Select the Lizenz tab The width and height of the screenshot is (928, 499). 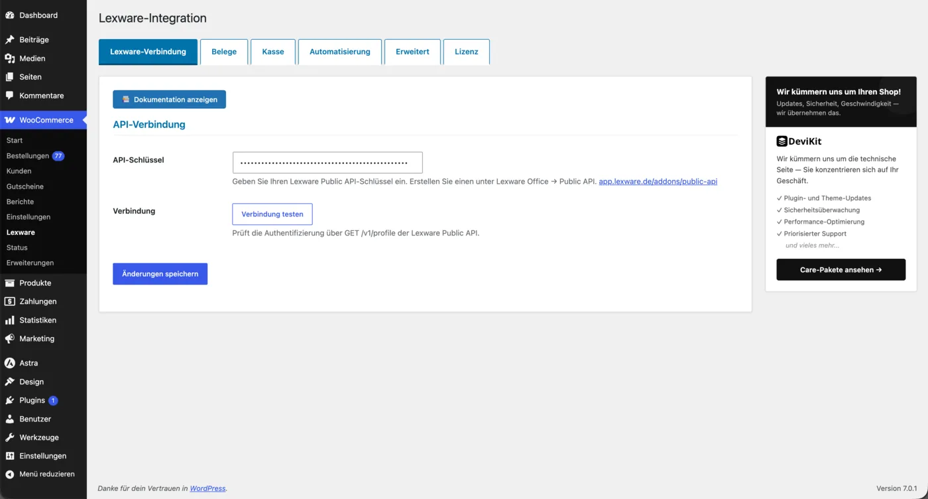point(467,52)
